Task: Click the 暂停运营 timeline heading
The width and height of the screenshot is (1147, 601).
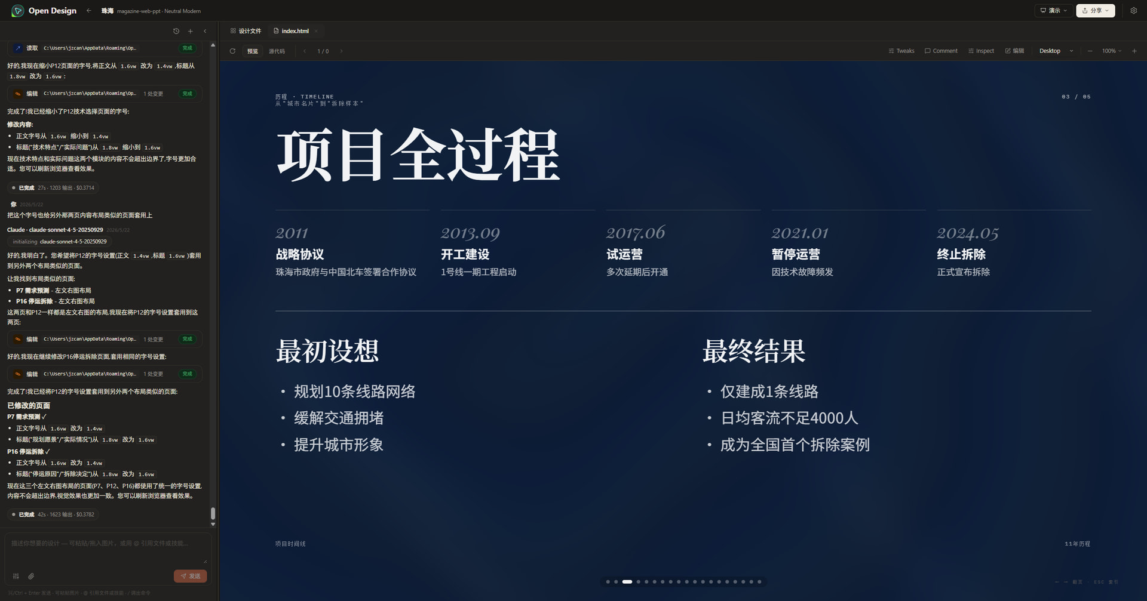Action: coord(796,254)
